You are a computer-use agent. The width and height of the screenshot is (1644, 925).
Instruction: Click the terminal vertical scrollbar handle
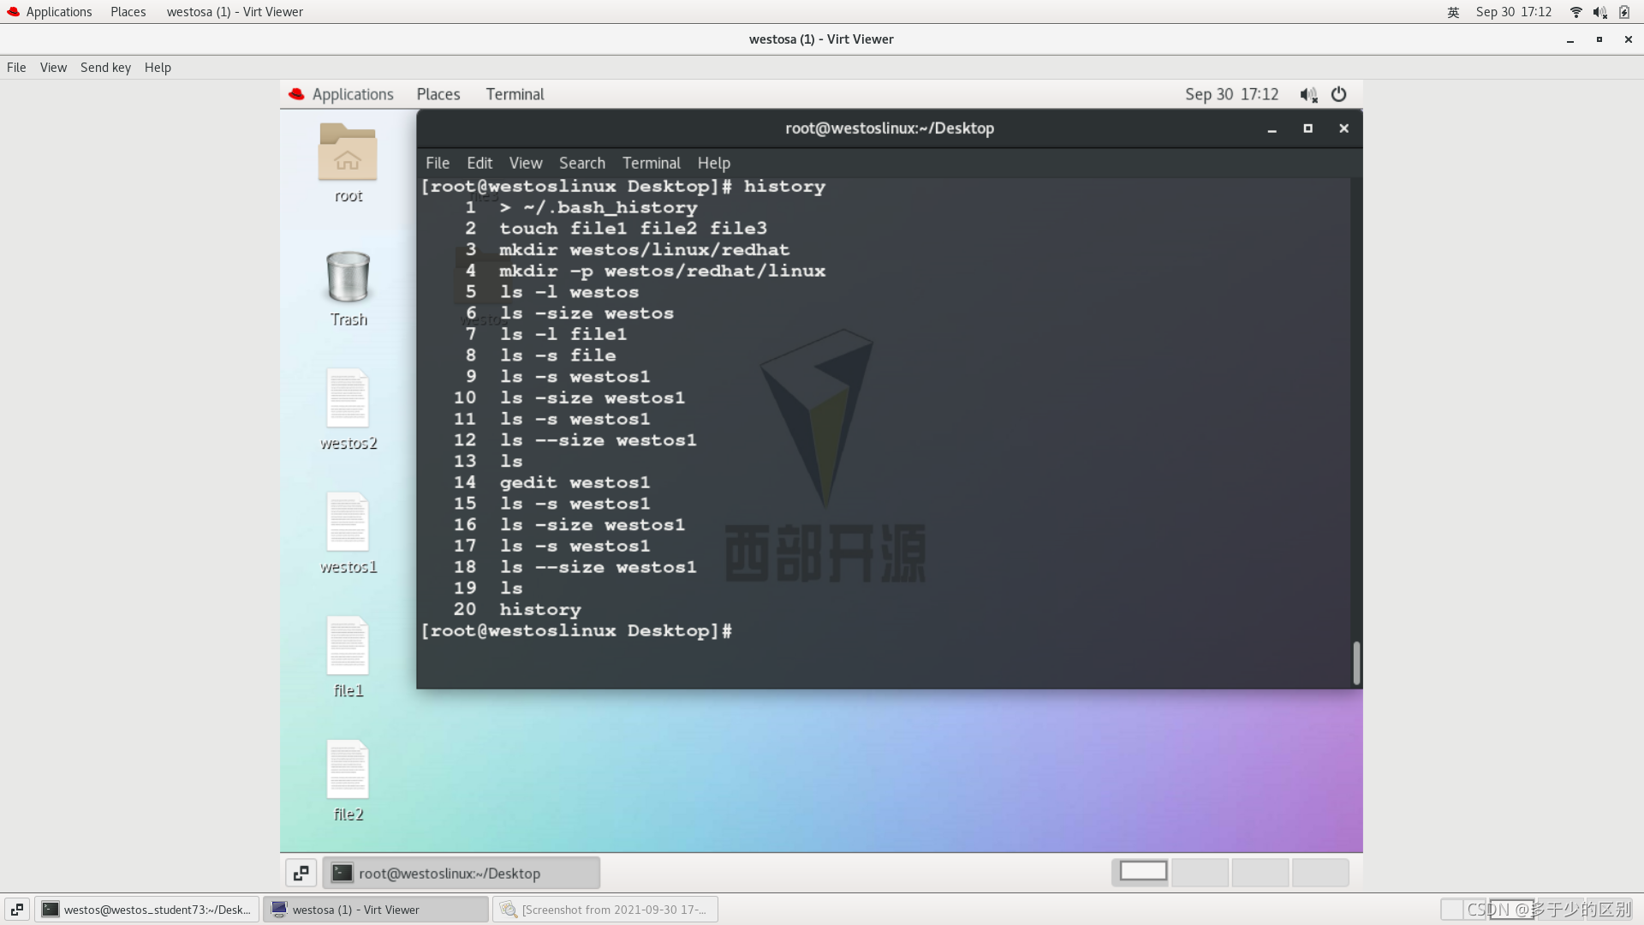coord(1356,662)
